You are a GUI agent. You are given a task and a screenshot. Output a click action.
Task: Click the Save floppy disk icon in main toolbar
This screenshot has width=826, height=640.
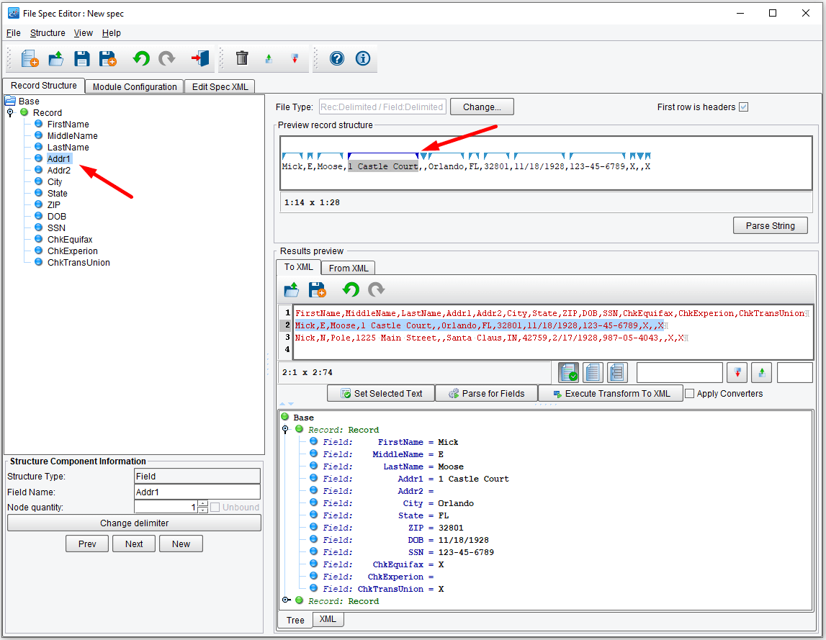point(81,58)
